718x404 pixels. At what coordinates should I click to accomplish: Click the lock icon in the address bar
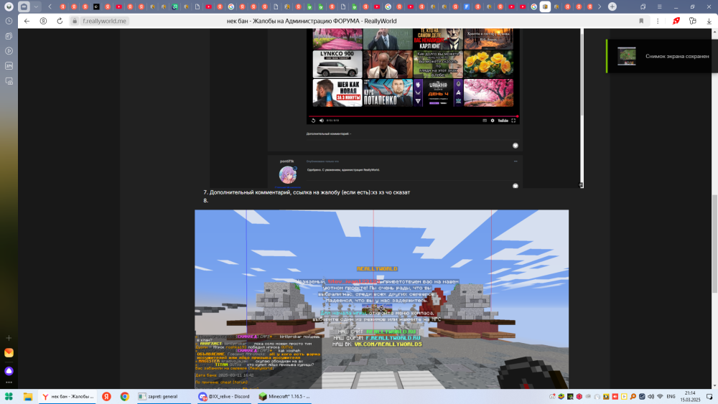(x=75, y=21)
